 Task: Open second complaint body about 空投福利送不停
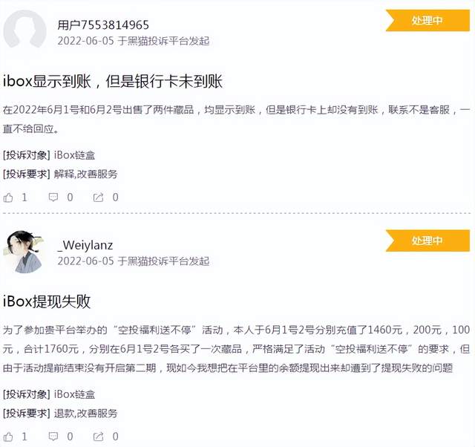point(236,349)
